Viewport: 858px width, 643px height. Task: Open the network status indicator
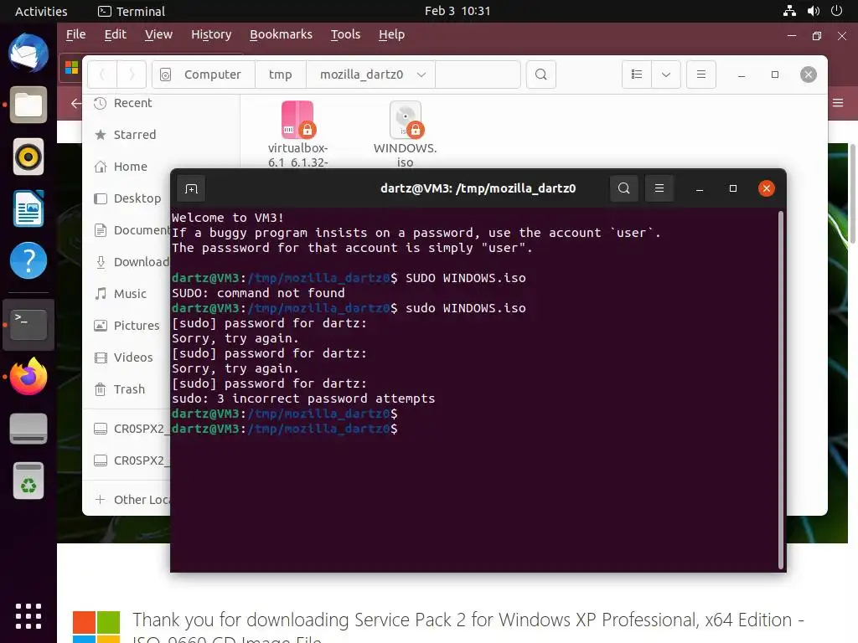(789, 11)
